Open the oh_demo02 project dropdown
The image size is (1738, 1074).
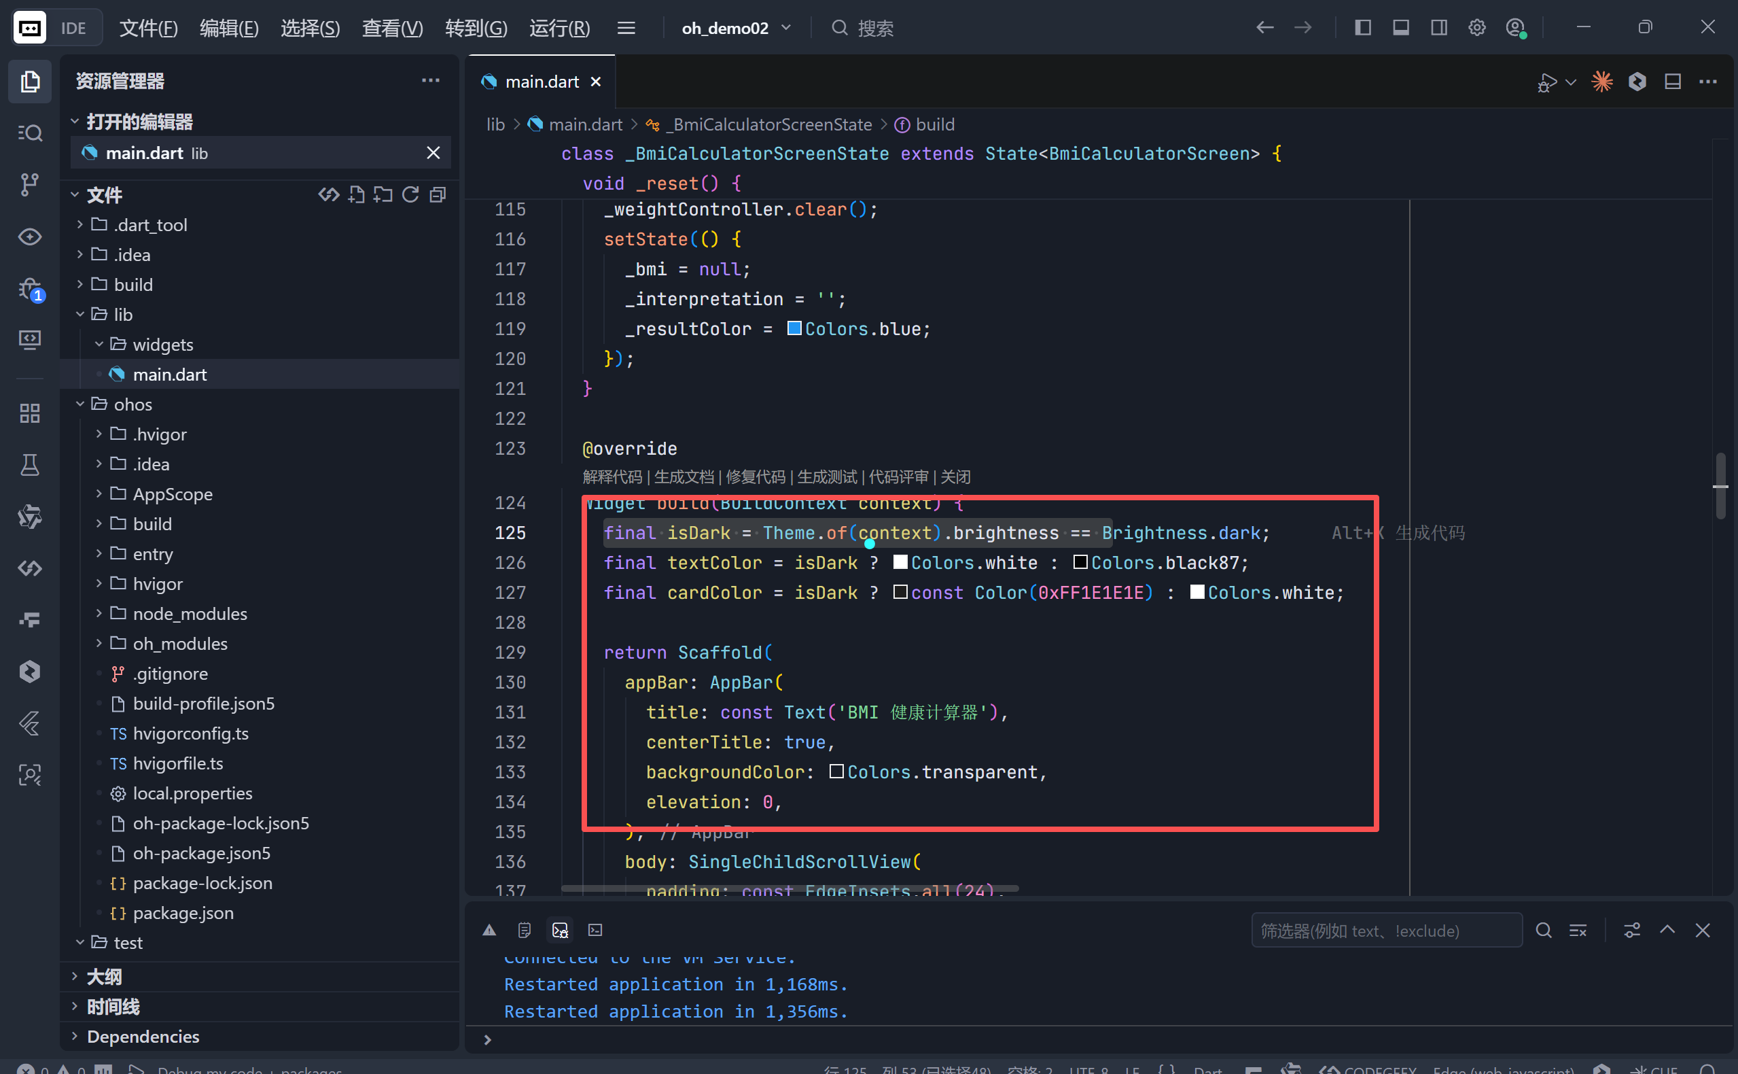point(736,28)
